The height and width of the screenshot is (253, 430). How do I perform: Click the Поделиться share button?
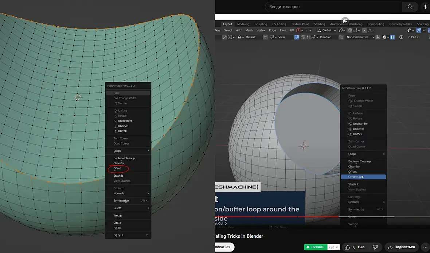pyautogui.click(x=401, y=247)
